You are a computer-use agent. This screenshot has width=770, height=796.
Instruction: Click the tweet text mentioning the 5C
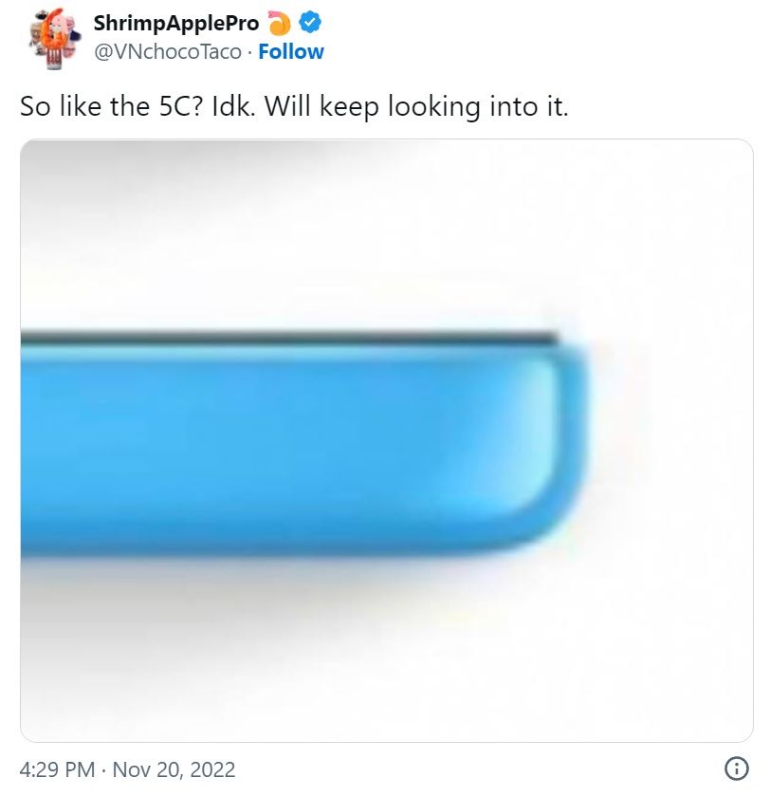[294, 106]
